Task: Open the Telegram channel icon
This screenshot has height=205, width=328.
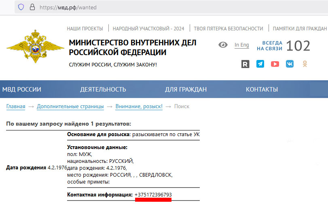Action: point(260,64)
